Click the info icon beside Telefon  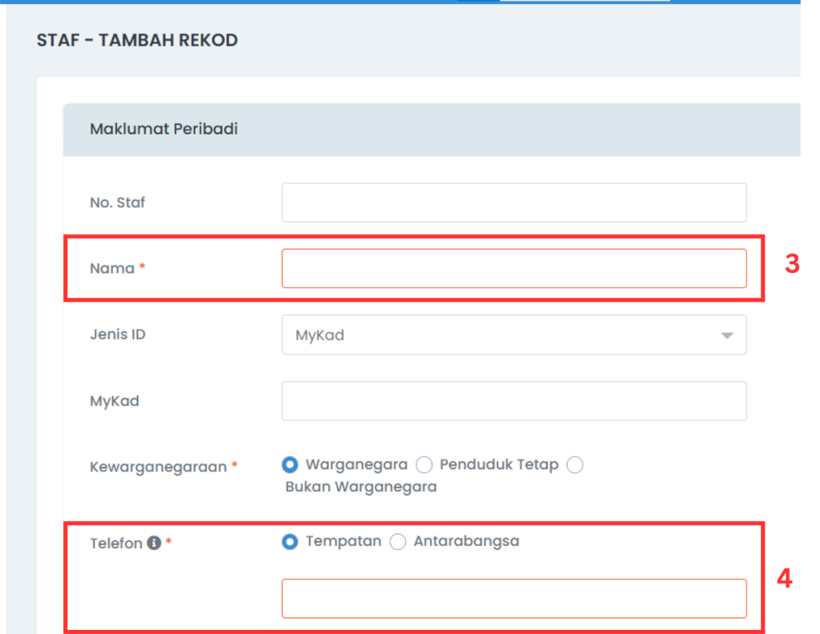154,543
